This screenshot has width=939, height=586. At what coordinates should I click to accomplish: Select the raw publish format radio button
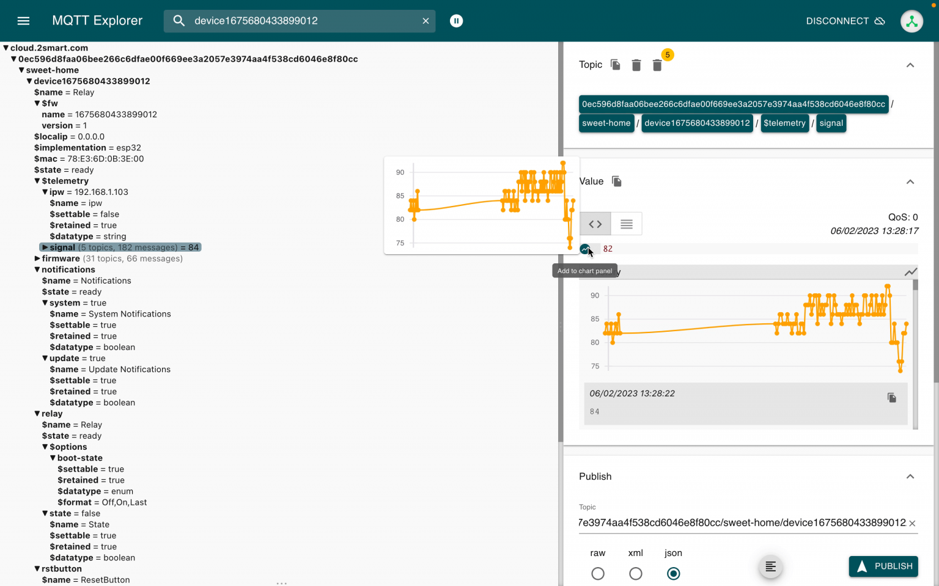(598, 574)
